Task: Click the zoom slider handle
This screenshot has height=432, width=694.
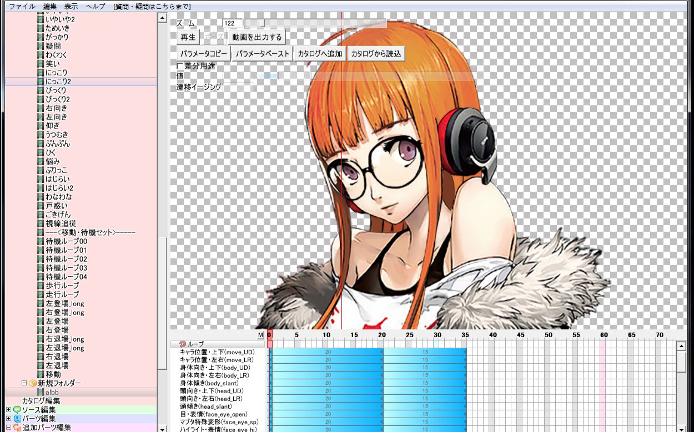Action: pyautogui.click(x=263, y=23)
